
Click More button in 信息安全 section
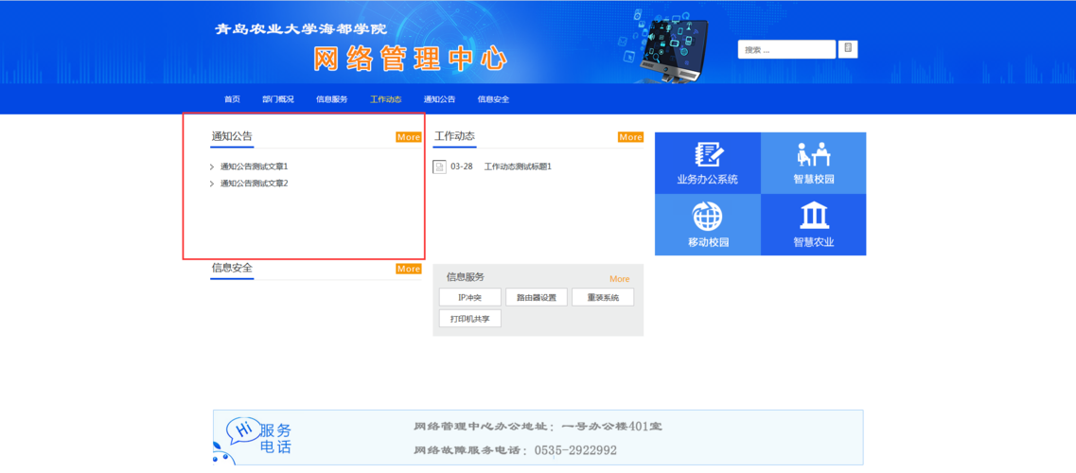click(x=408, y=269)
